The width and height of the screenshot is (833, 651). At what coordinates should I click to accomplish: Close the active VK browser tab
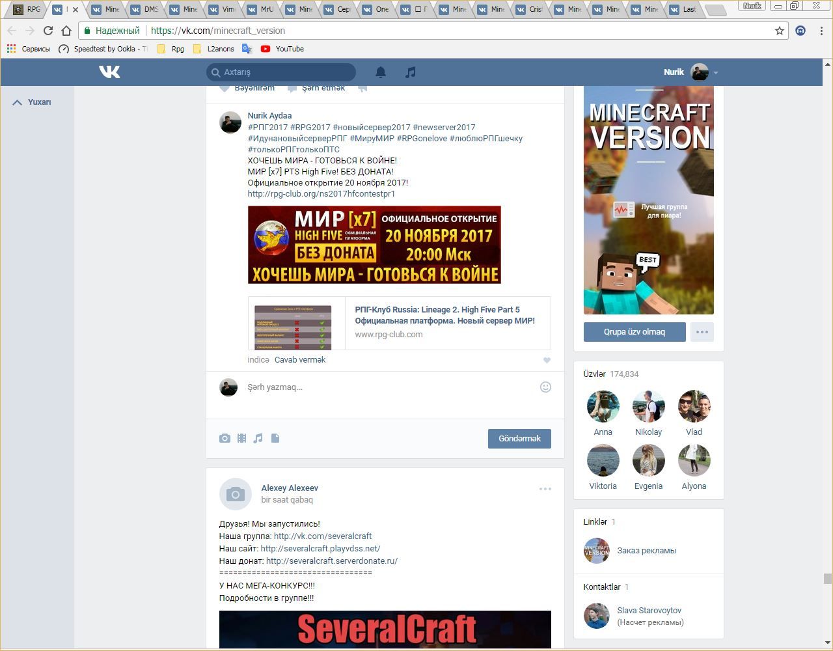[75, 10]
